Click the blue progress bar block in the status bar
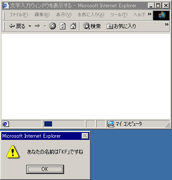This screenshot has width=172, height=180. click(x=48, y=124)
